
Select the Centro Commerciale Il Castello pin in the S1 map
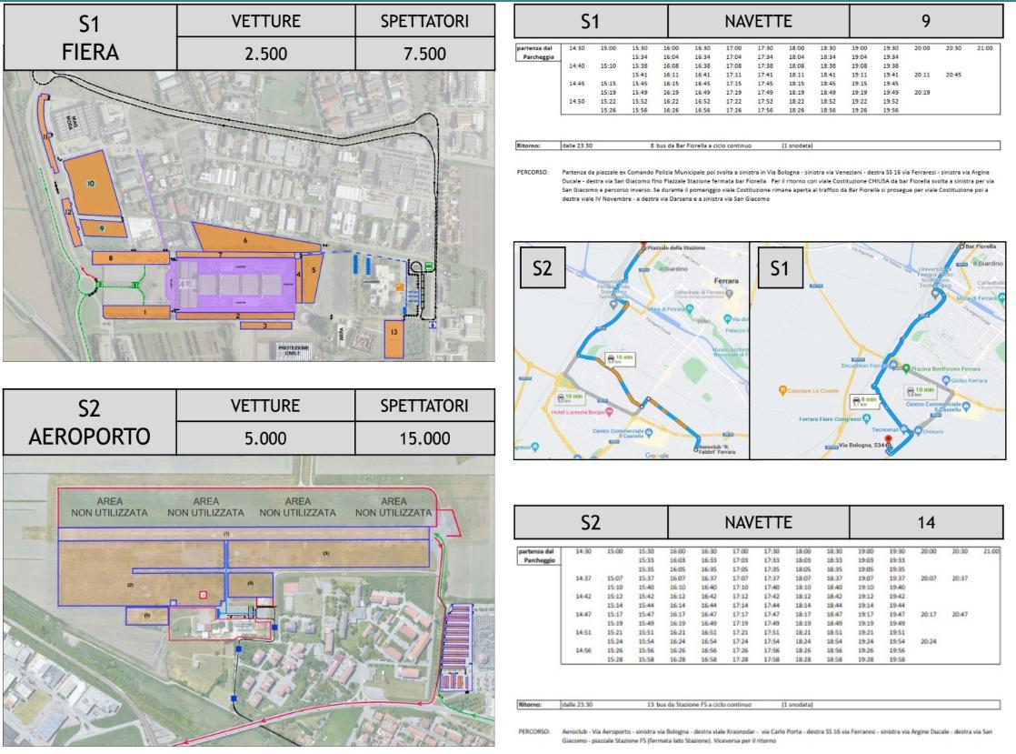(966, 407)
